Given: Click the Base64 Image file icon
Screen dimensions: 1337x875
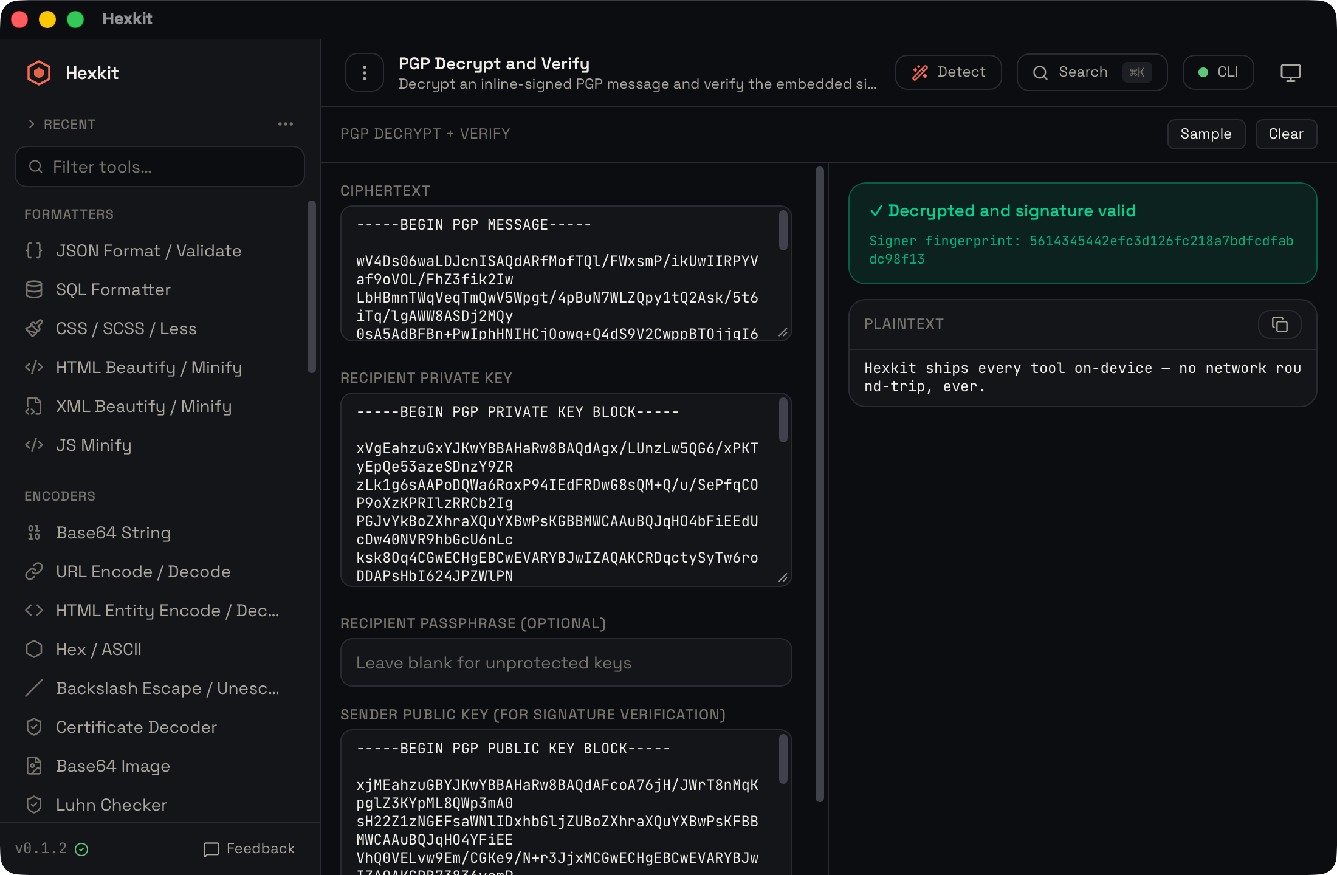Looking at the screenshot, I should [34, 766].
